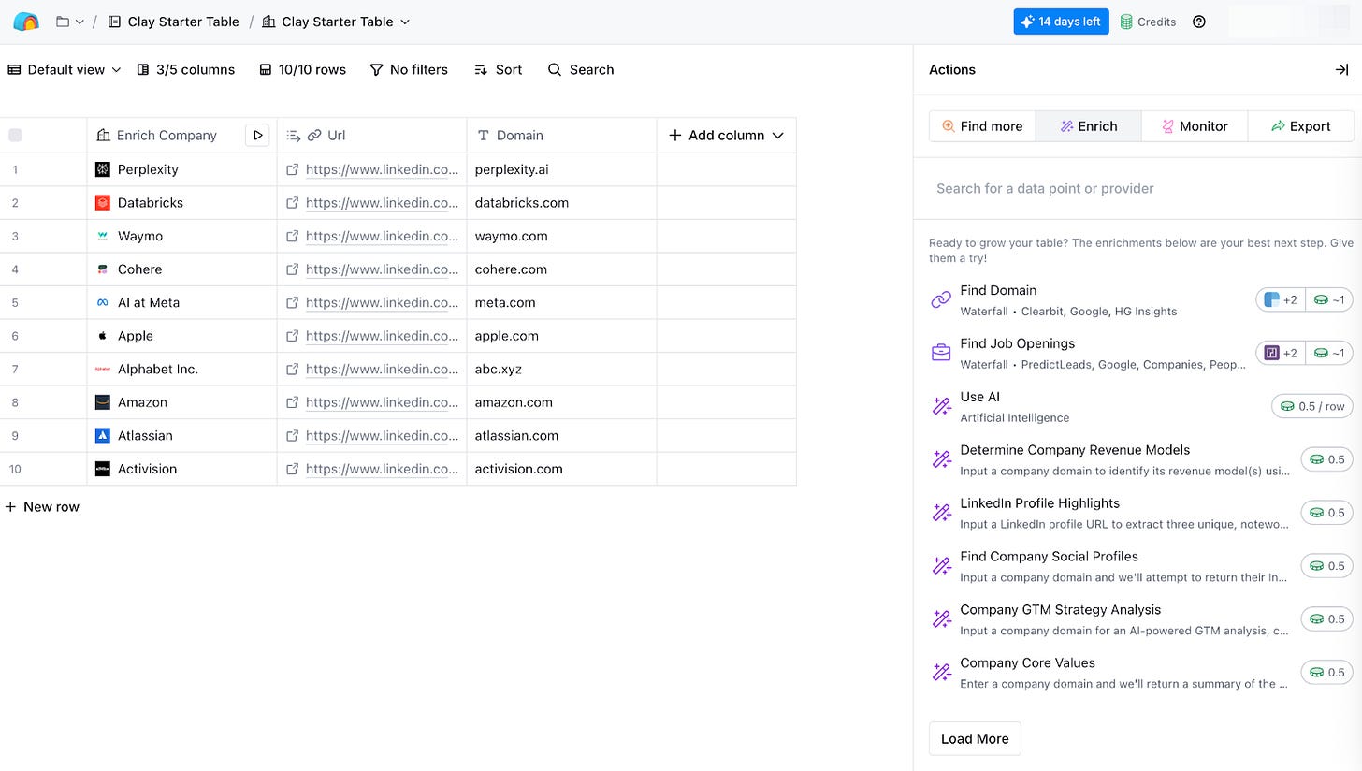This screenshot has height=771, width=1362.
Task: Select the activision.com domain cell
Action: [562, 469]
